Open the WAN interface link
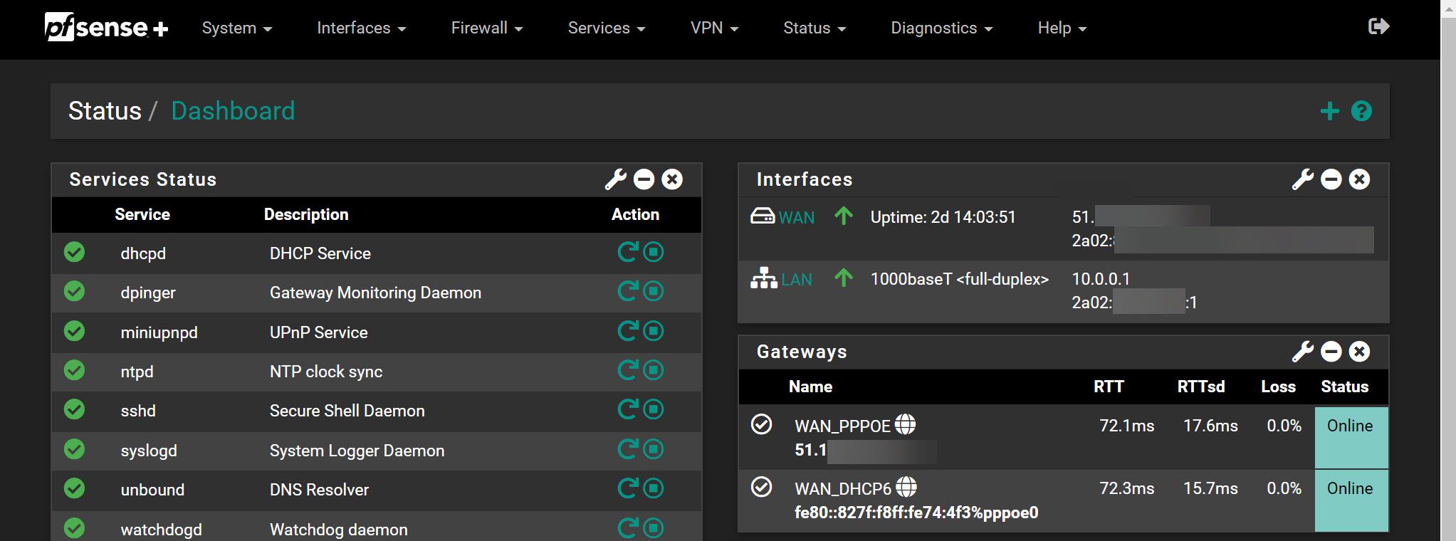This screenshot has height=541, width=1456. click(x=796, y=218)
